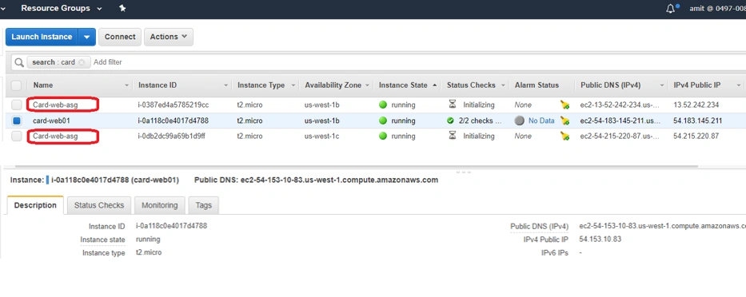This screenshot has height=297, width=746.
Task: Uncheck the card-web01 row checkbox
Action: [17, 121]
